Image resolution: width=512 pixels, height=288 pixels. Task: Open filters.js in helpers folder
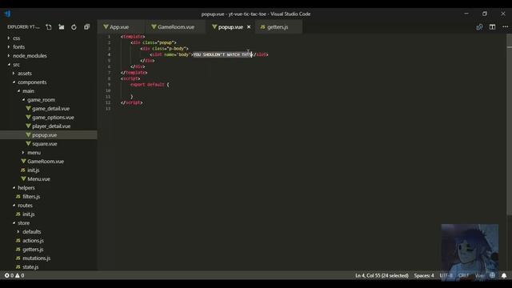coord(31,197)
